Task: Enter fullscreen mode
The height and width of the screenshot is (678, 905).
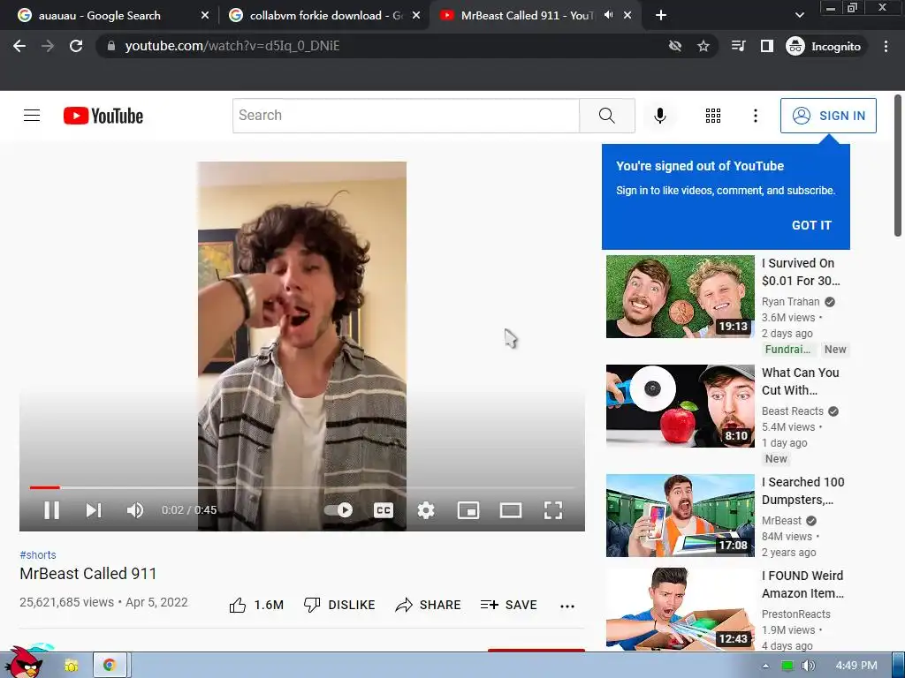Action: coord(553,510)
